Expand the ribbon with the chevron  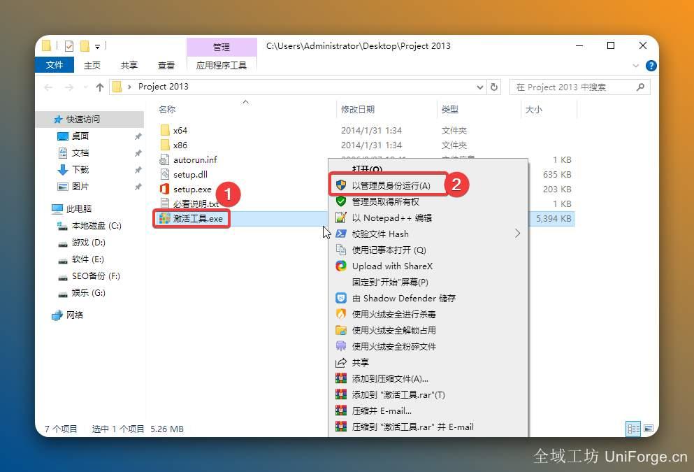(635, 66)
